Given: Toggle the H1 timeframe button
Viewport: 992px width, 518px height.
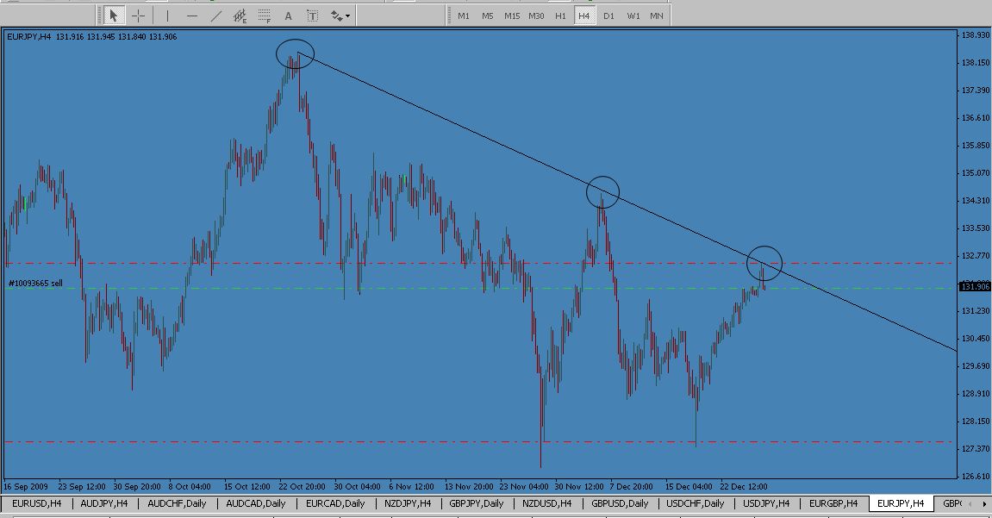Looking at the screenshot, I should click(560, 16).
